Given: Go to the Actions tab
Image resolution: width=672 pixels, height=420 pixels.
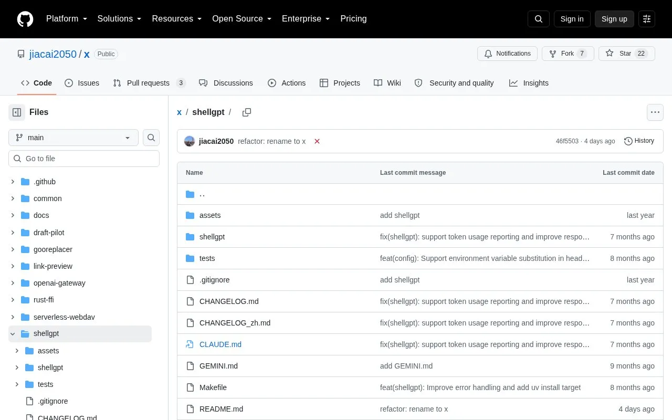Looking at the screenshot, I should pyautogui.click(x=287, y=83).
